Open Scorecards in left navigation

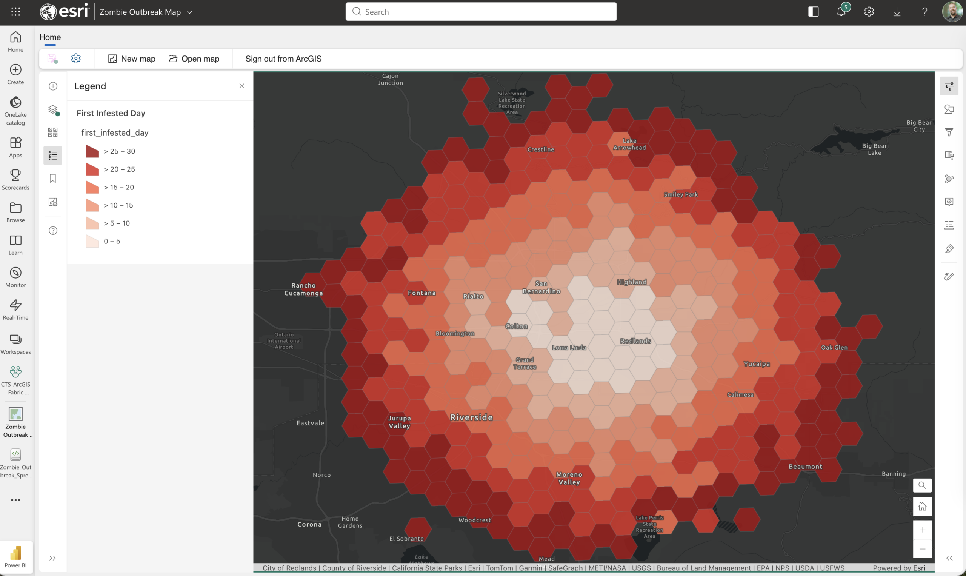pyautogui.click(x=15, y=179)
